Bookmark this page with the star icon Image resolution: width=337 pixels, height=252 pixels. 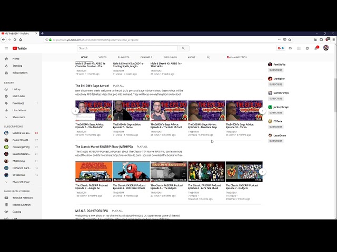290,40
